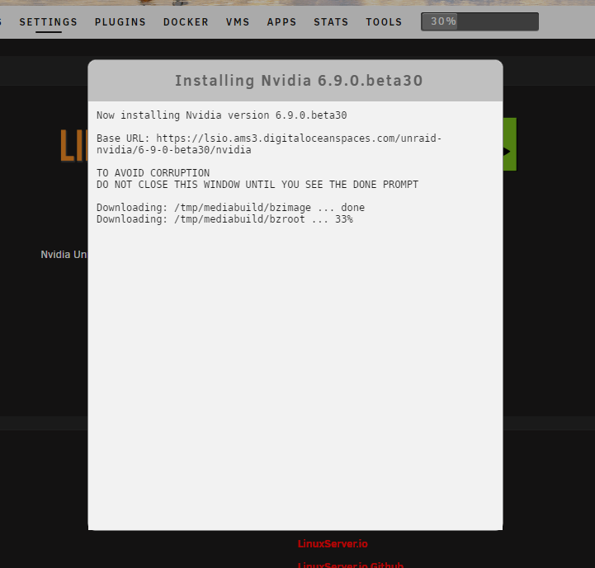Click the bzroot download 33% line

[x=224, y=219]
